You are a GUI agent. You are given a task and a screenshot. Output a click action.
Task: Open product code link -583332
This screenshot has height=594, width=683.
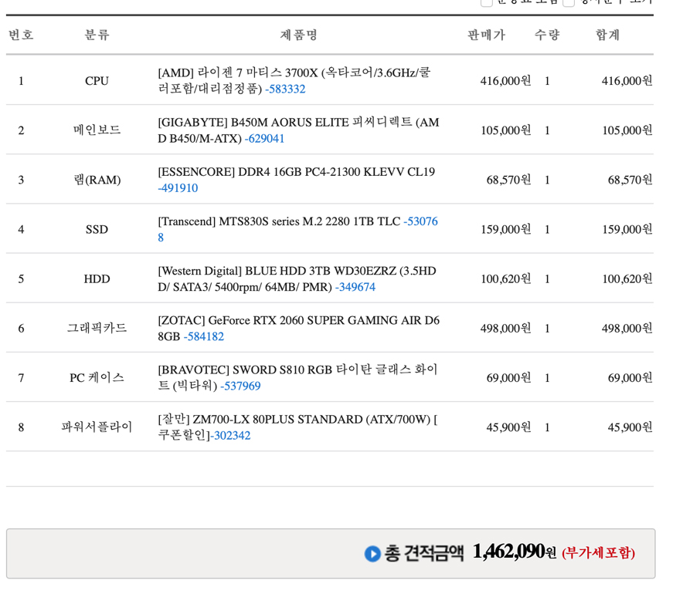coord(285,89)
